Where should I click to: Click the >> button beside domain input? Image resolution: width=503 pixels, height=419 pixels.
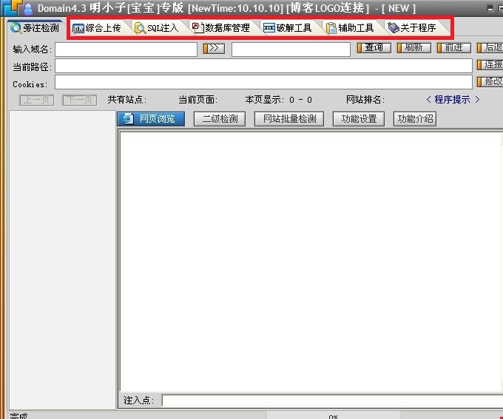tap(213, 49)
